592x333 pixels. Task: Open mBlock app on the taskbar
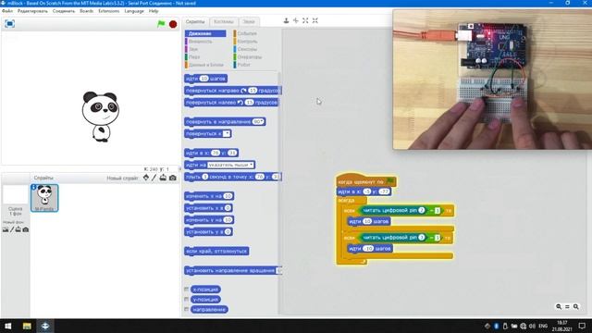(45, 326)
